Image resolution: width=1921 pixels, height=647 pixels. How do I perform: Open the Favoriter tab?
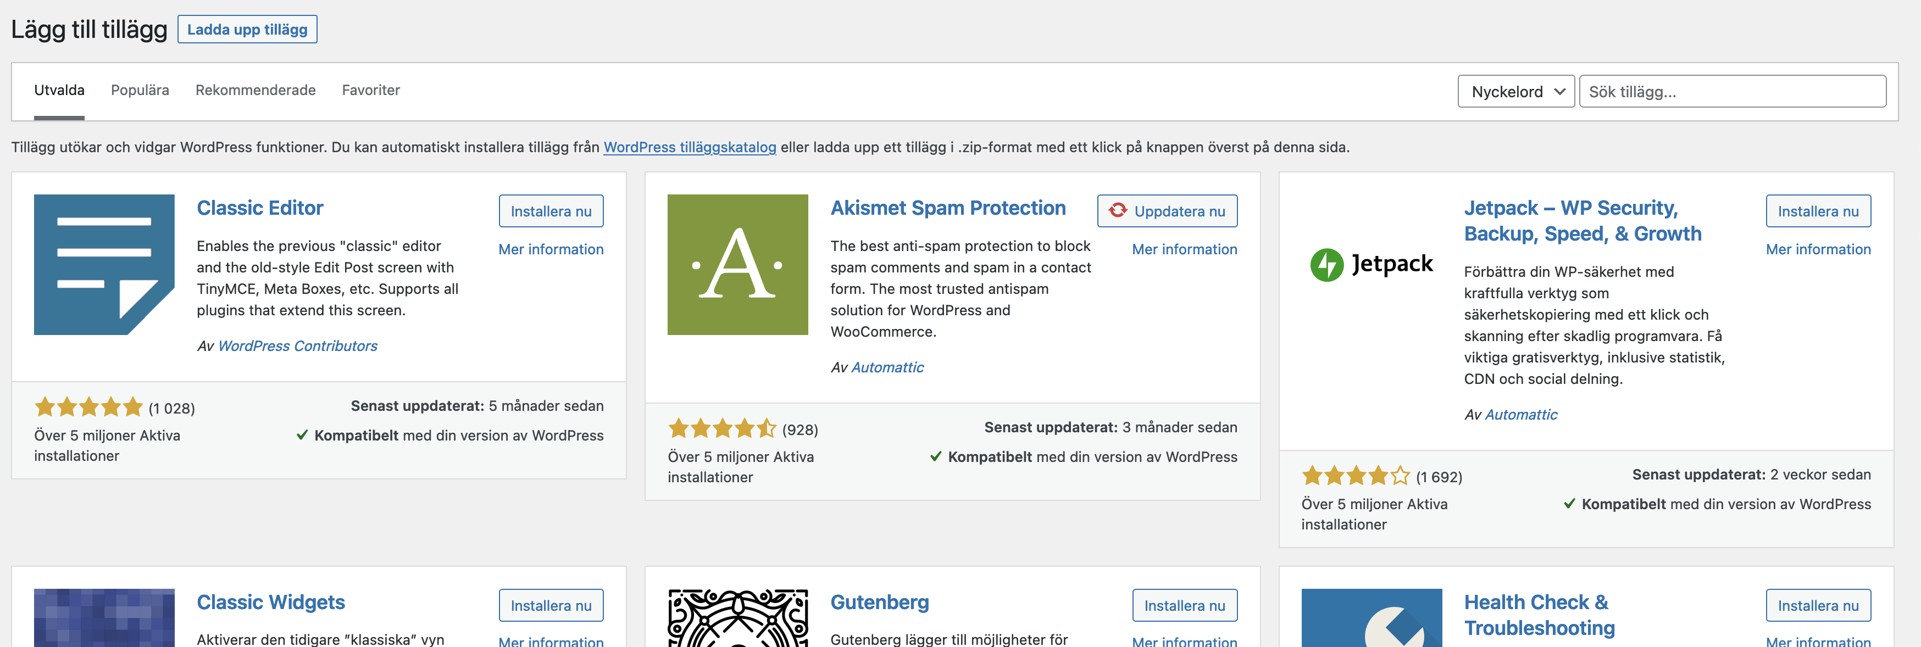[370, 90]
